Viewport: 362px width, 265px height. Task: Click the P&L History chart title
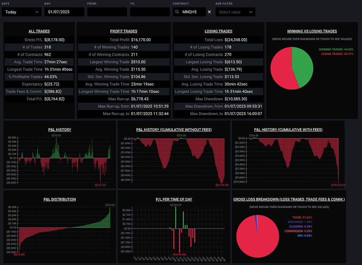coord(60,130)
